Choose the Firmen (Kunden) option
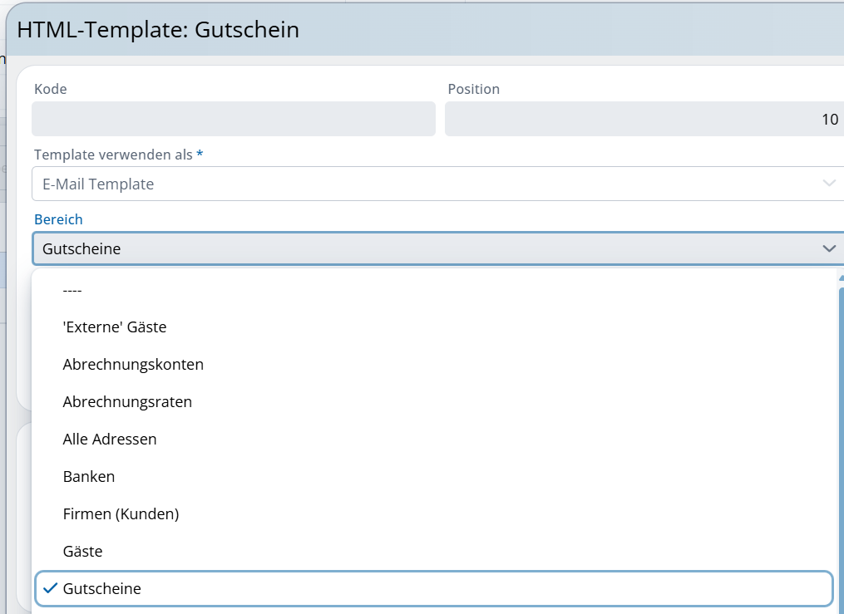 click(121, 514)
